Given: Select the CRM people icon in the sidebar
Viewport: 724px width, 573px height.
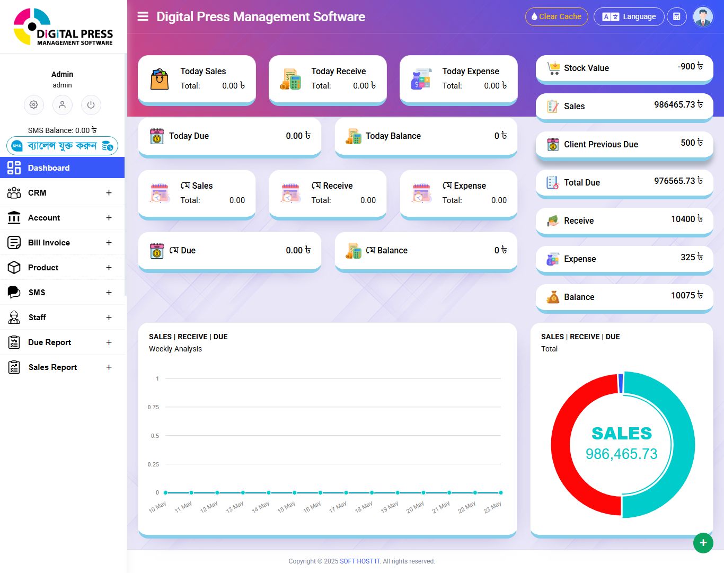Looking at the screenshot, I should click(x=14, y=192).
